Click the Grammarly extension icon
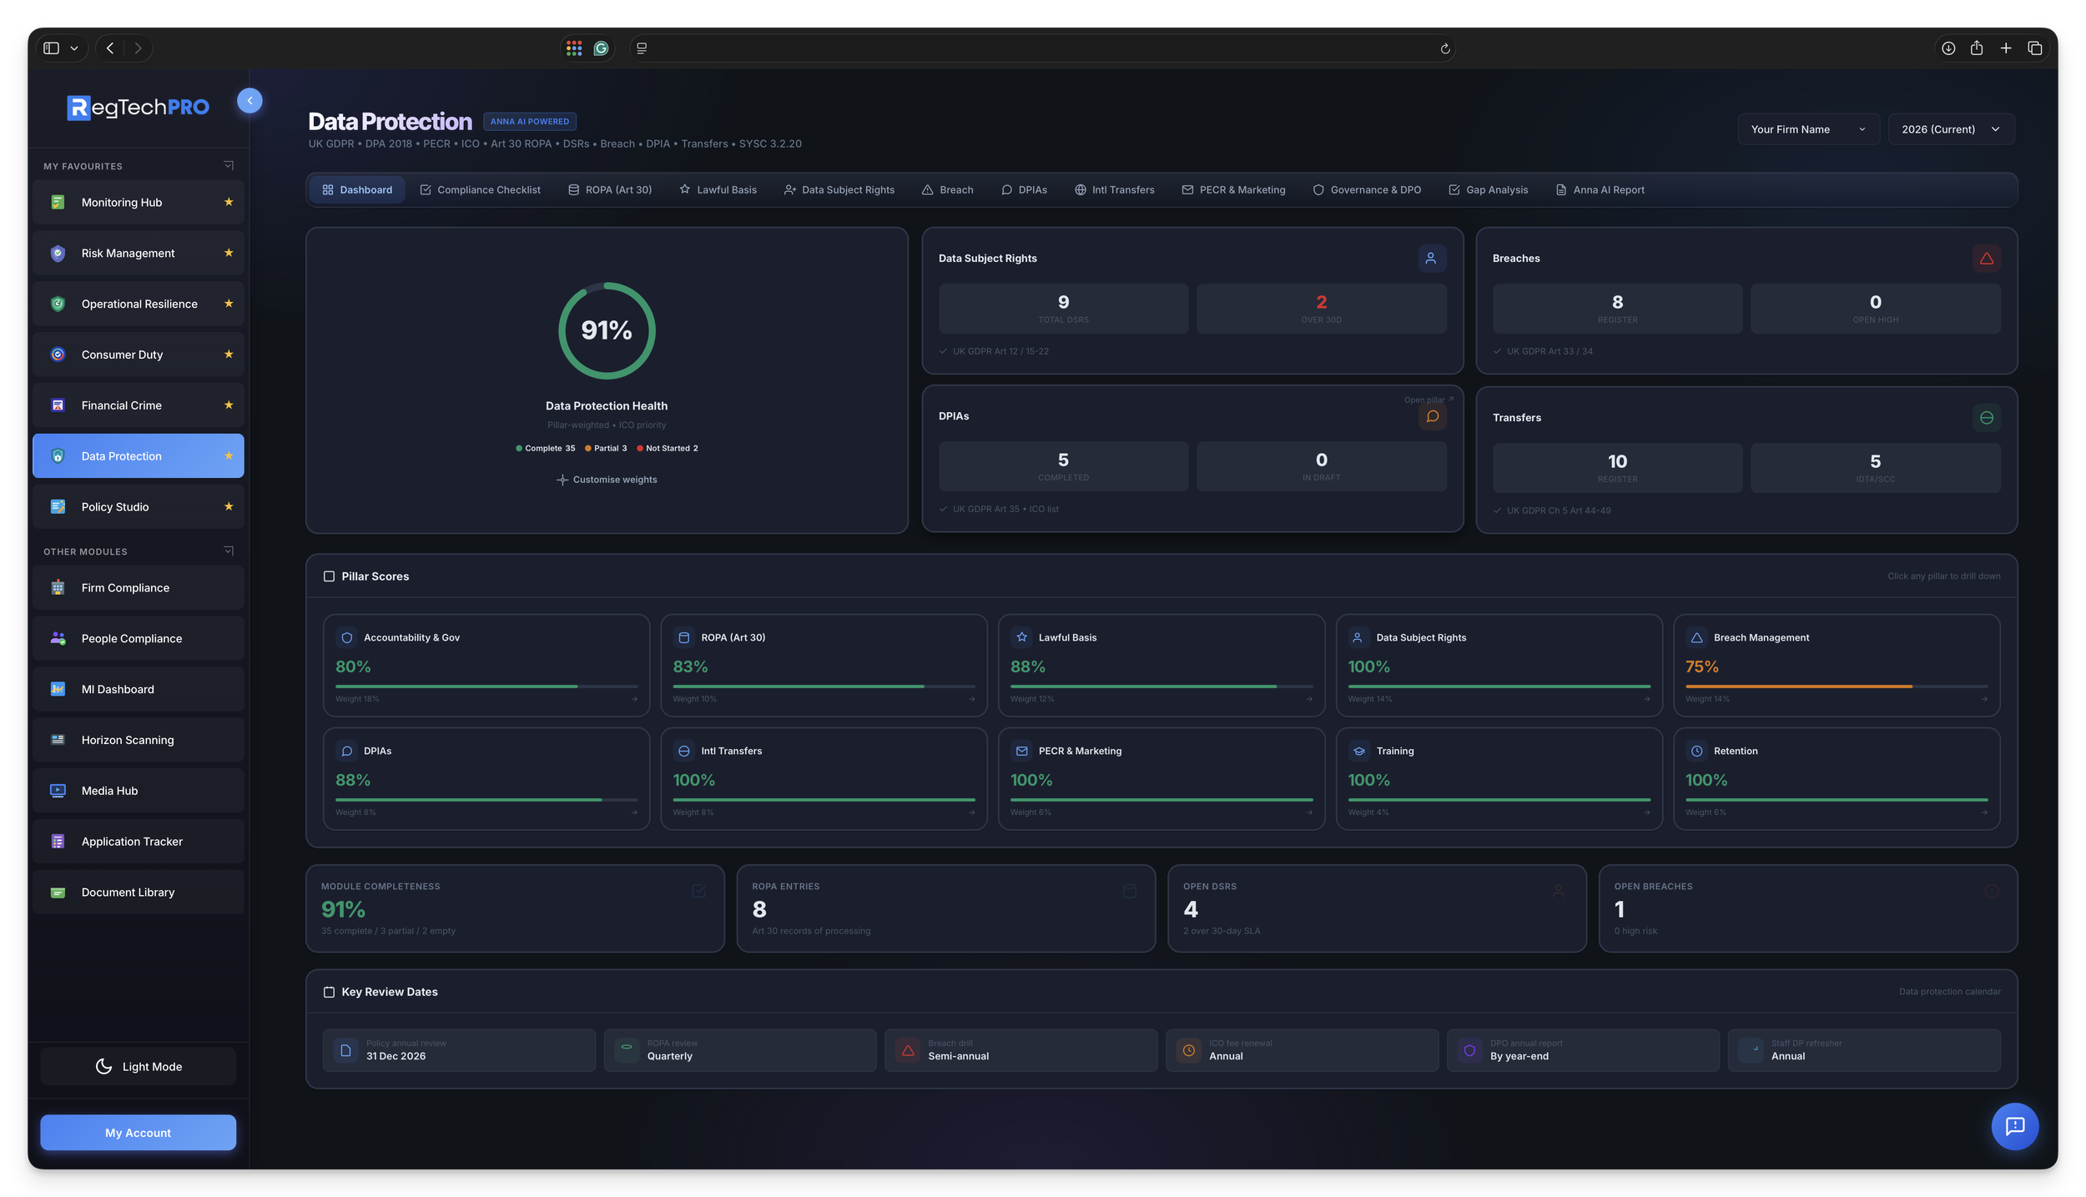The width and height of the screenshot is (2086, 1197). (601, 48)
